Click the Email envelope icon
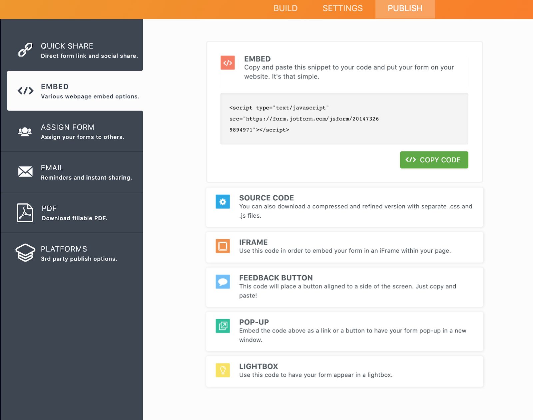 tap(25, 172)
